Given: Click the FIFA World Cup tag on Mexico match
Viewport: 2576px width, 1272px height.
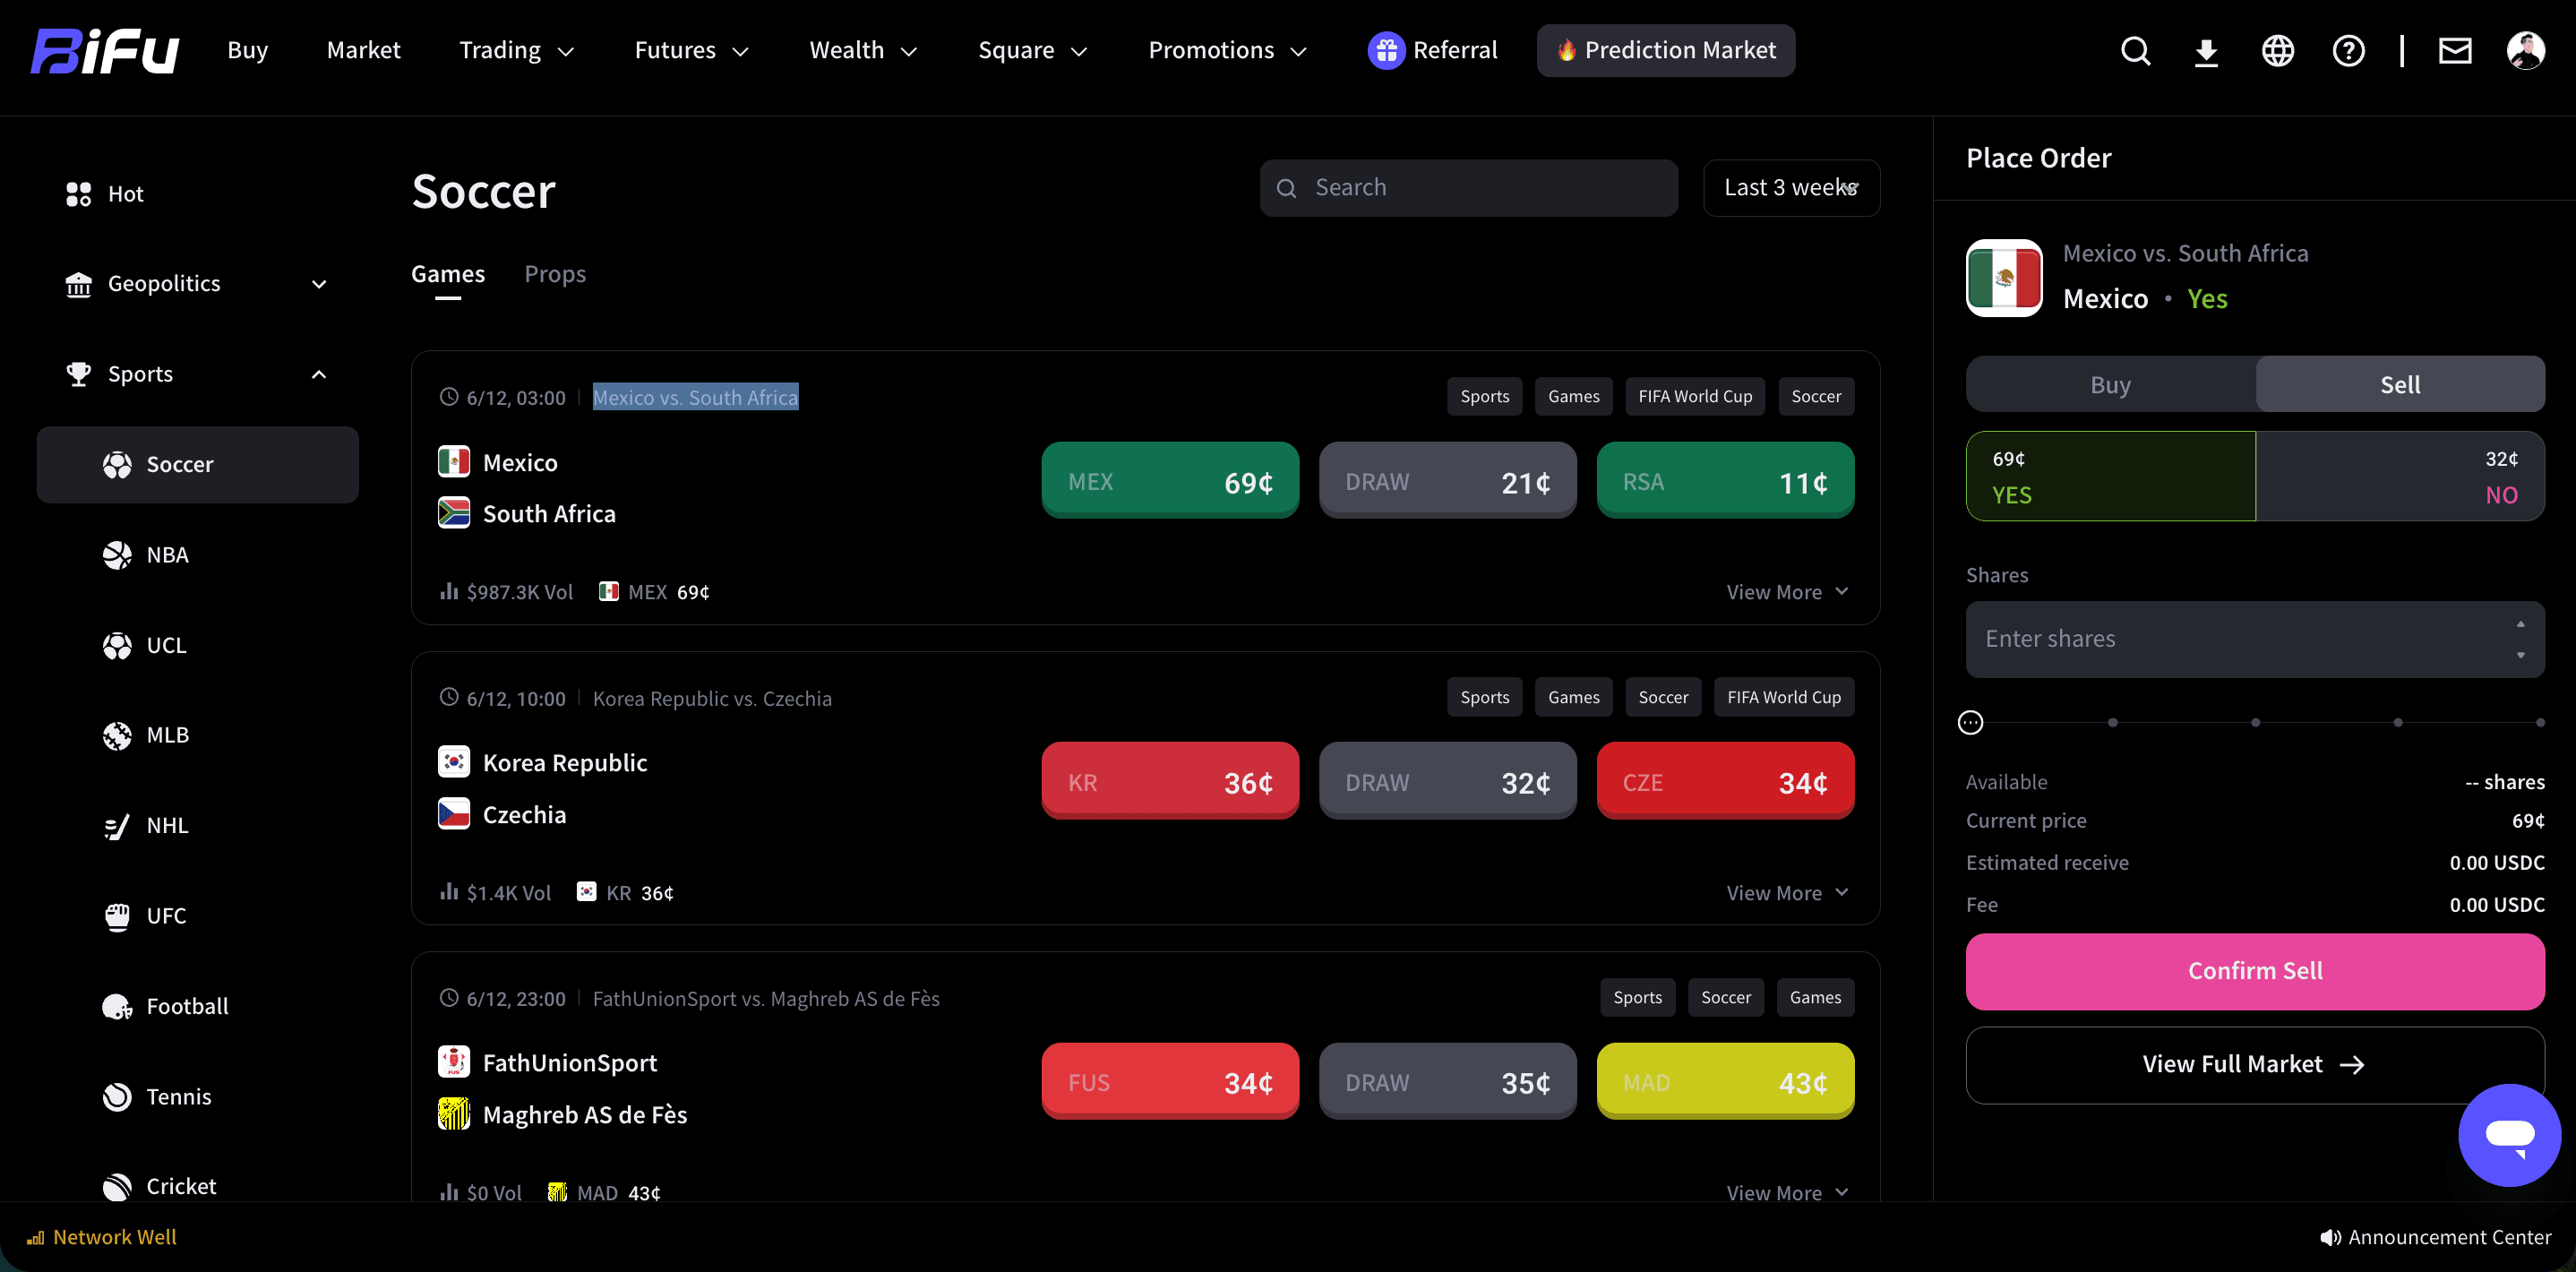Looking at the screenshot, I should [x=1695, y=396].
